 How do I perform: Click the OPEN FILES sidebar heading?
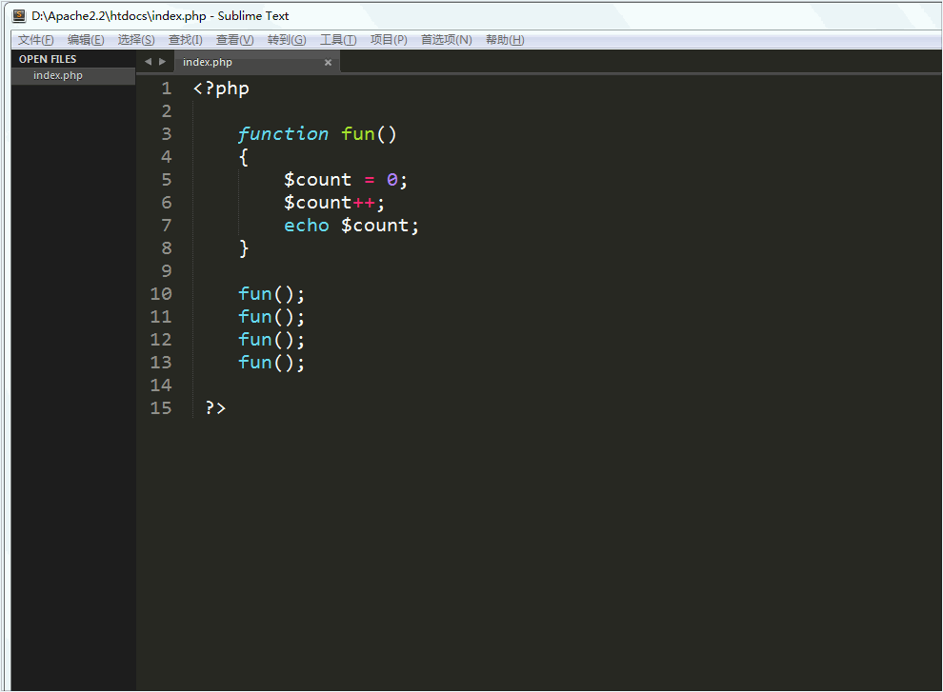tap(48, 59)
